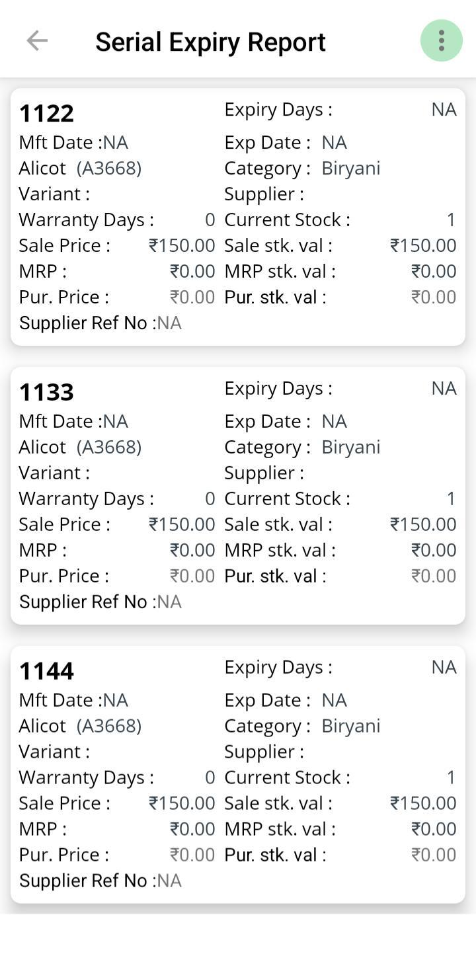
Task: Tap Warranty Days row in serial 1144 card
Action: (116, 777)
